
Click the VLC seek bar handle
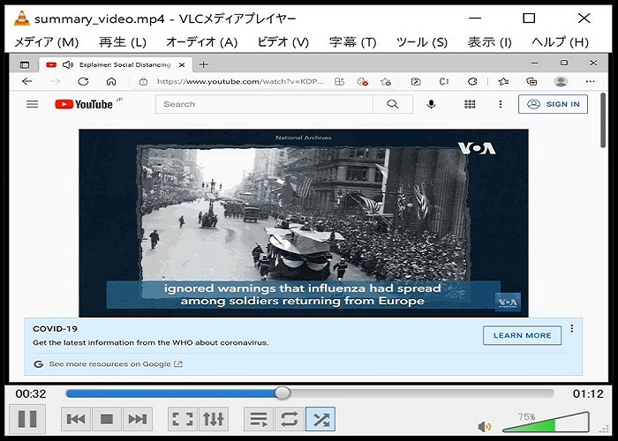tap(283, 393)
